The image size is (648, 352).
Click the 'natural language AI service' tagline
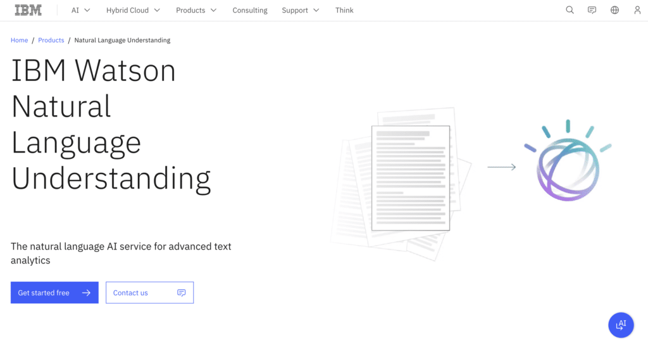121,253
